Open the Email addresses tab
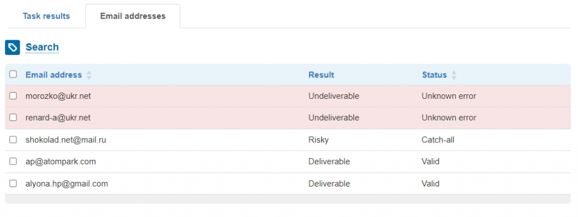The width and height of the screenshot is (578, 217). coord(133,16)
